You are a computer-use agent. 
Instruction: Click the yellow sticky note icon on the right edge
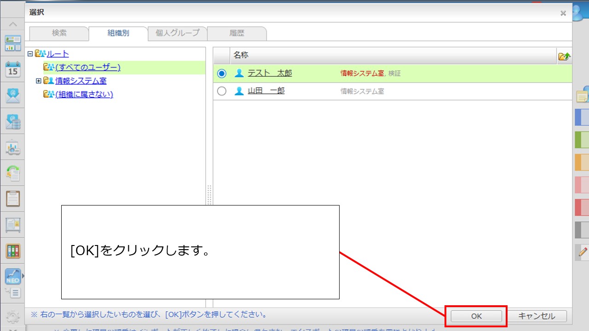click(583, 95)
